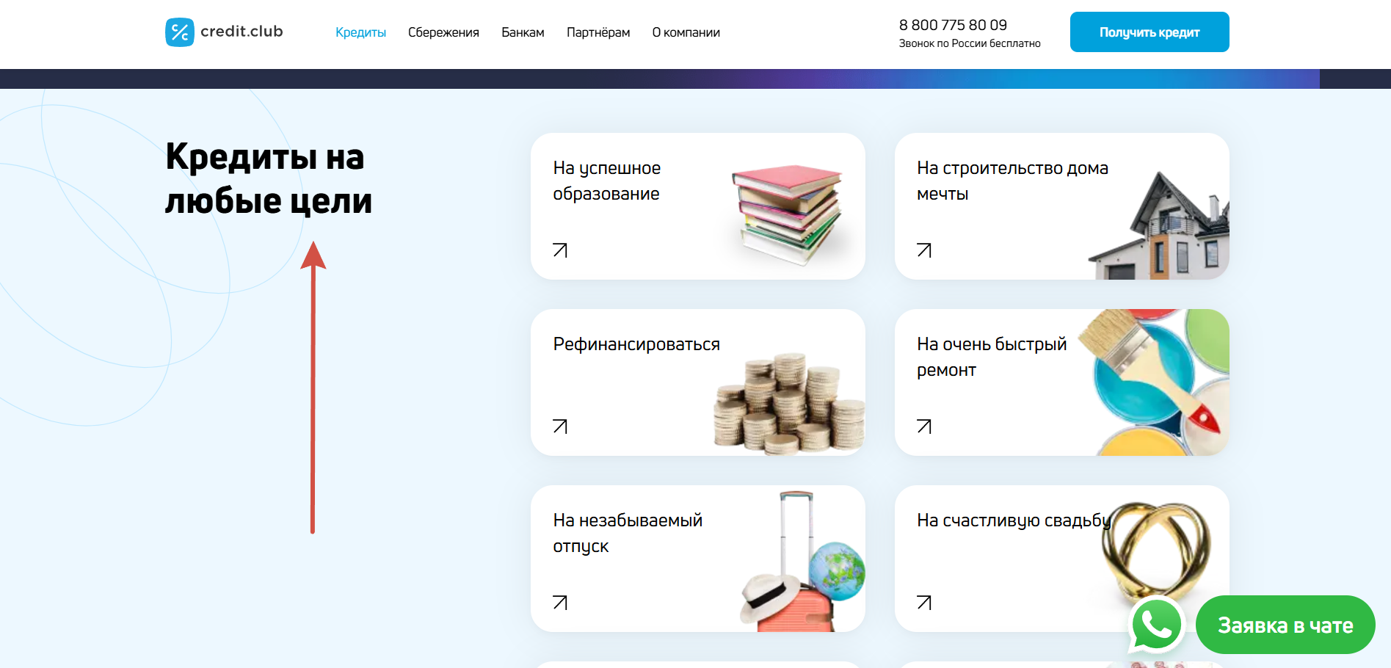
Task: Click the suitcase and globe image
Action: pos(802,562)
